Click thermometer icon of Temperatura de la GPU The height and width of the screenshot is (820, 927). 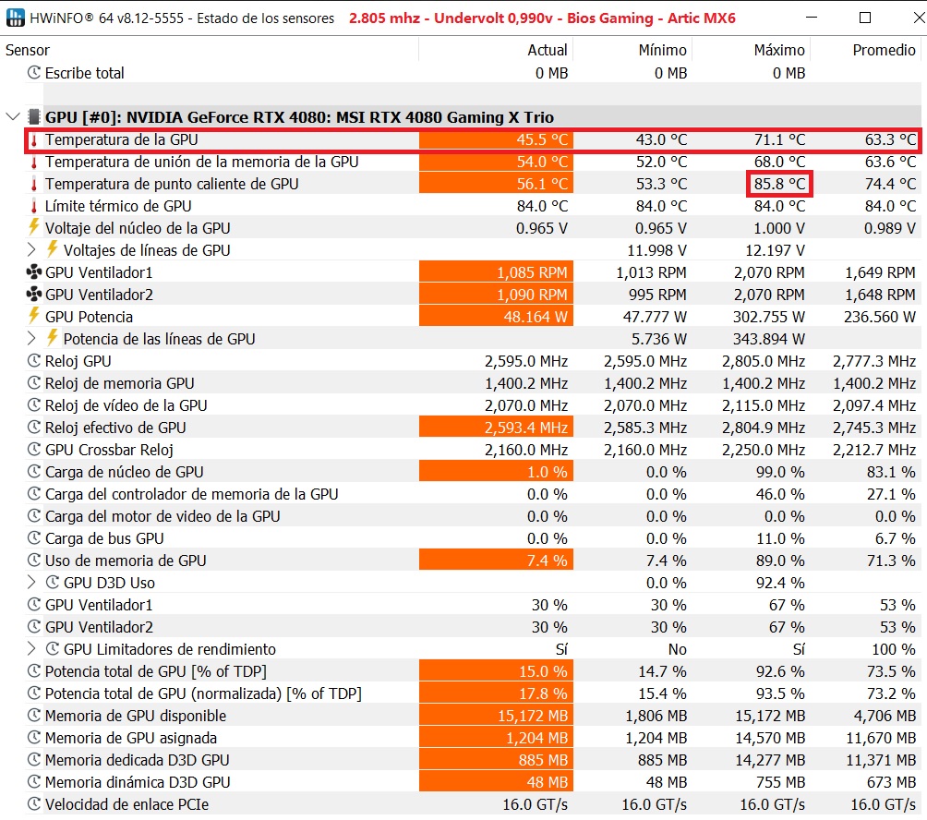pos(34,140)
